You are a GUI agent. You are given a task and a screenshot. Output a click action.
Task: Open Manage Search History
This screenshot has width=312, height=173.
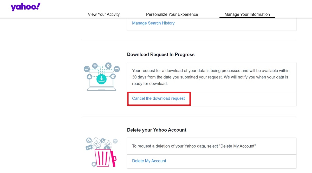153,23
